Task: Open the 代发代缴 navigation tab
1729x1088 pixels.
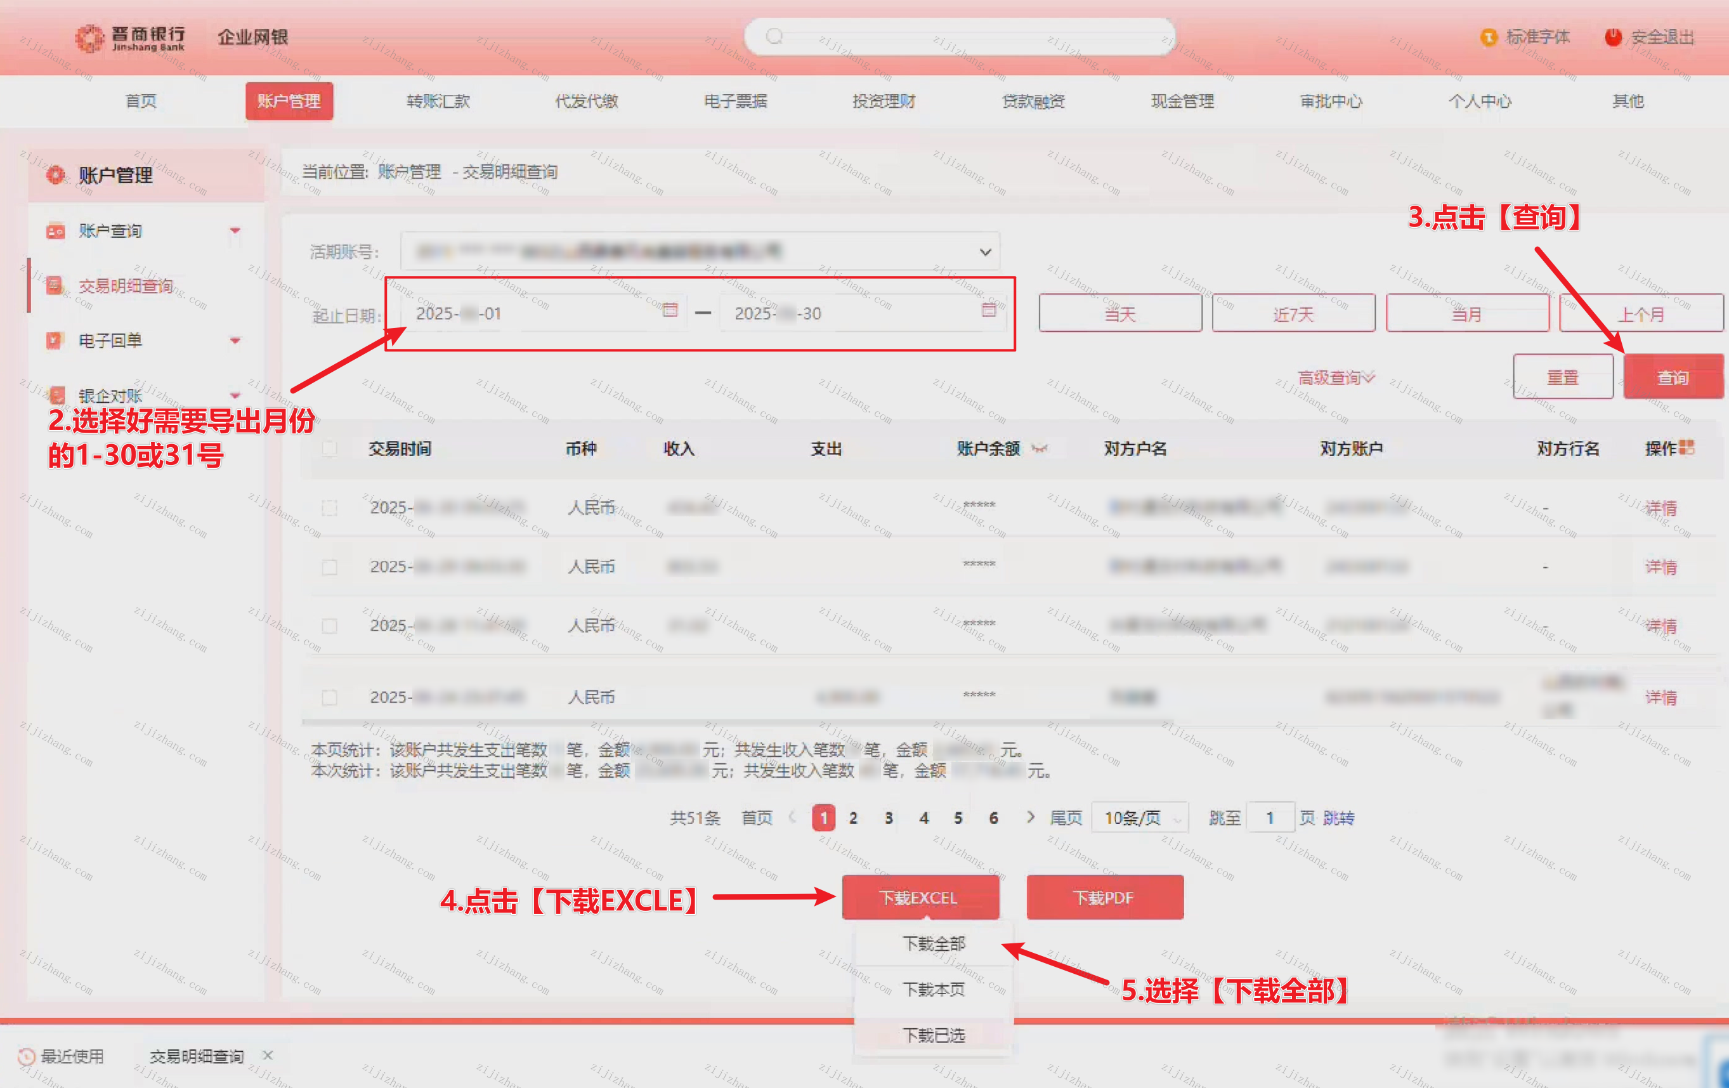Action: (x=587, y=102)
